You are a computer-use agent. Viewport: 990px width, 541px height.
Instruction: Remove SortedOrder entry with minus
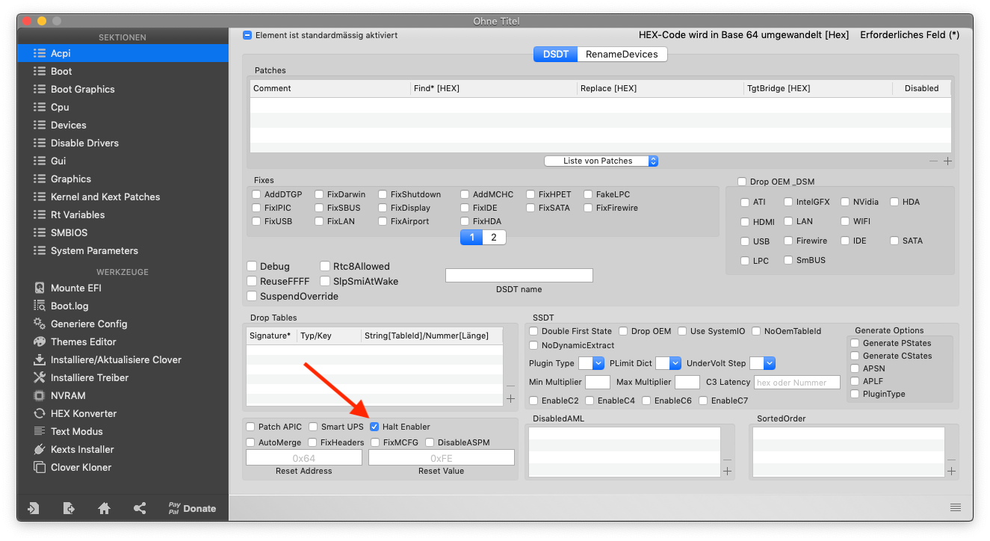tap(951, 460)
